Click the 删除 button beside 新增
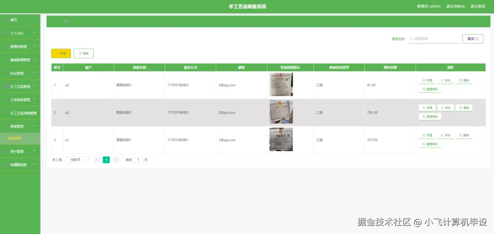494x234 pixels. pyautogui.click(x=83, y=53)
